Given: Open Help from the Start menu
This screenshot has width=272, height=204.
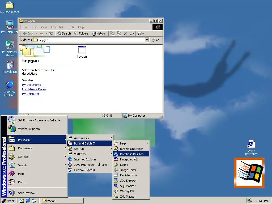Looking at the screenshot, I should [x=37, y=174].
